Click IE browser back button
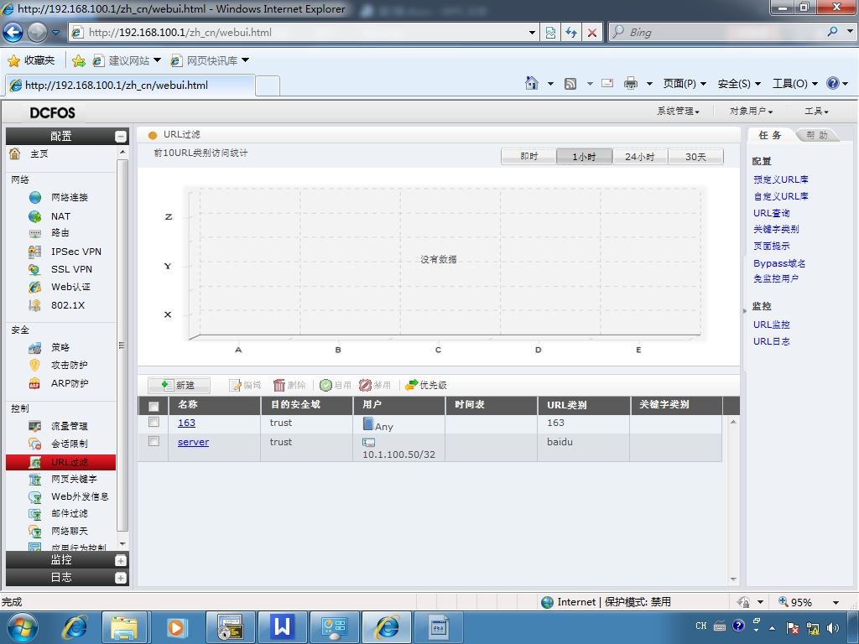 click(13, 33)
